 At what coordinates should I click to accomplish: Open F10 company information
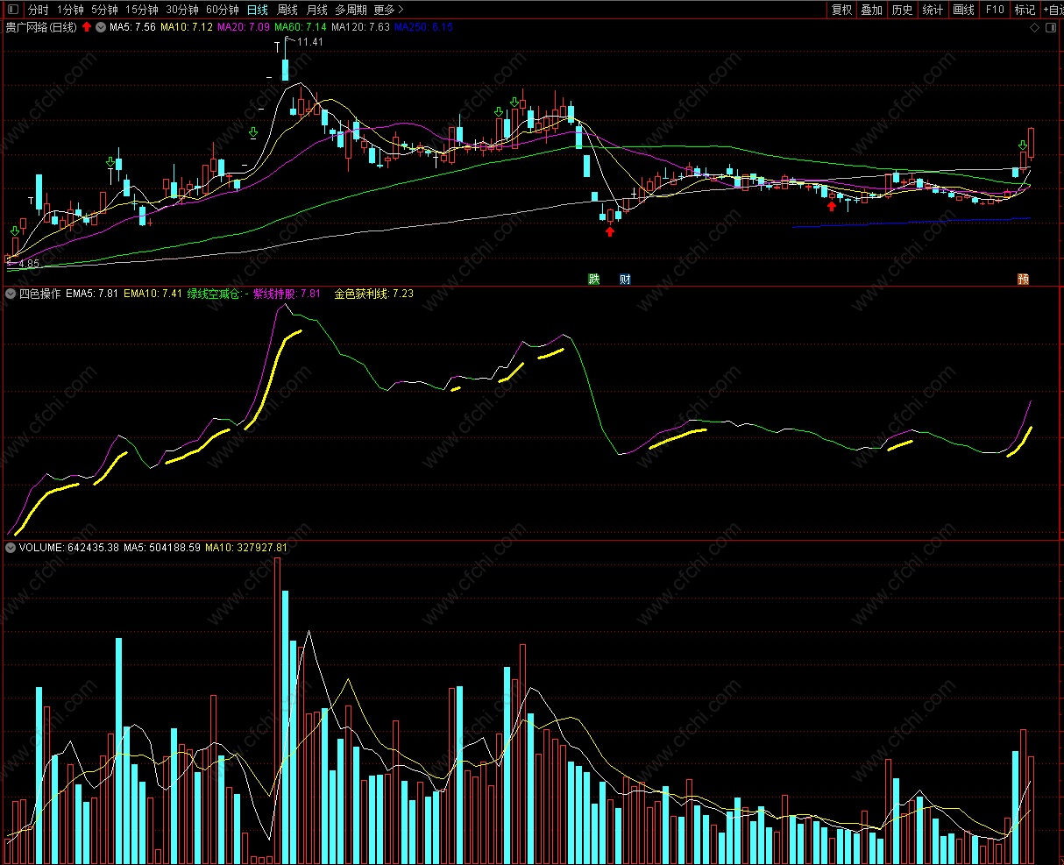click(995, 10)
